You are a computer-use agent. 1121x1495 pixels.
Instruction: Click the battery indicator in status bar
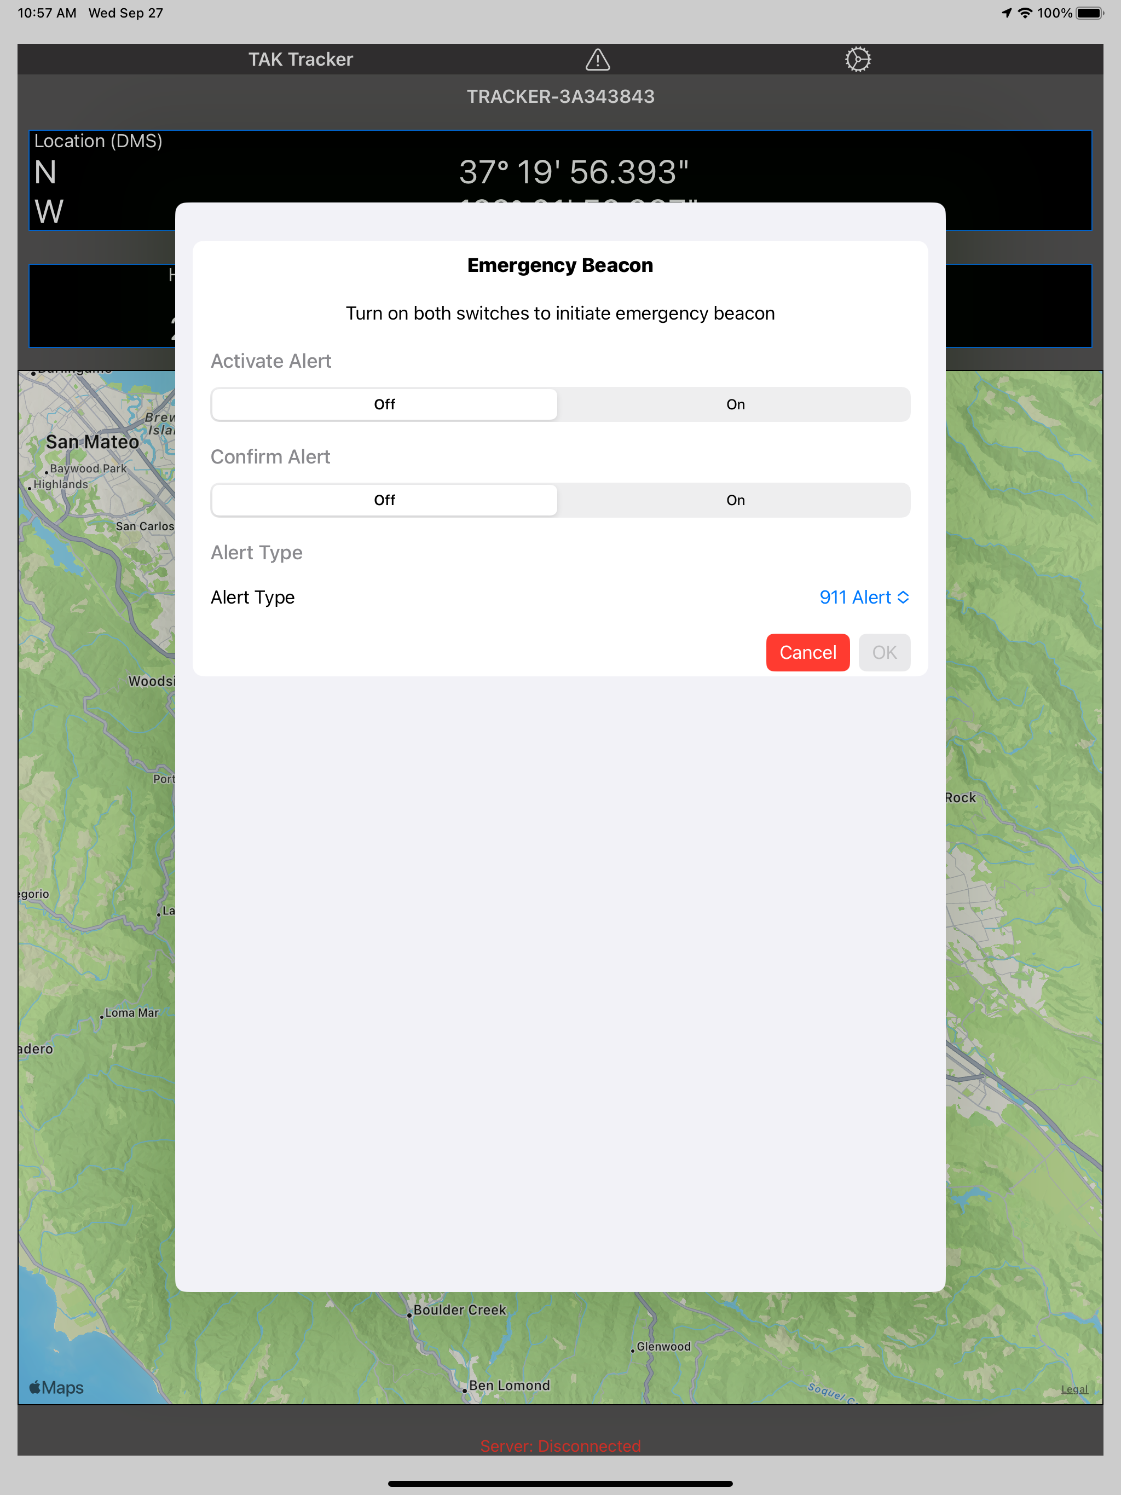pos(1090,13)
